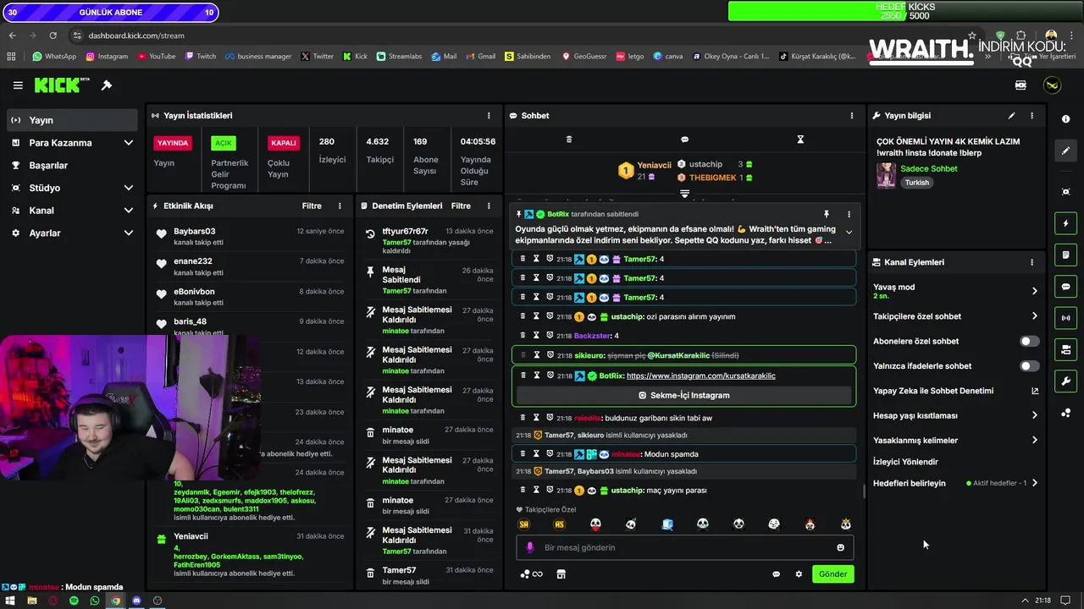Open the shop icon below message box

561,574
